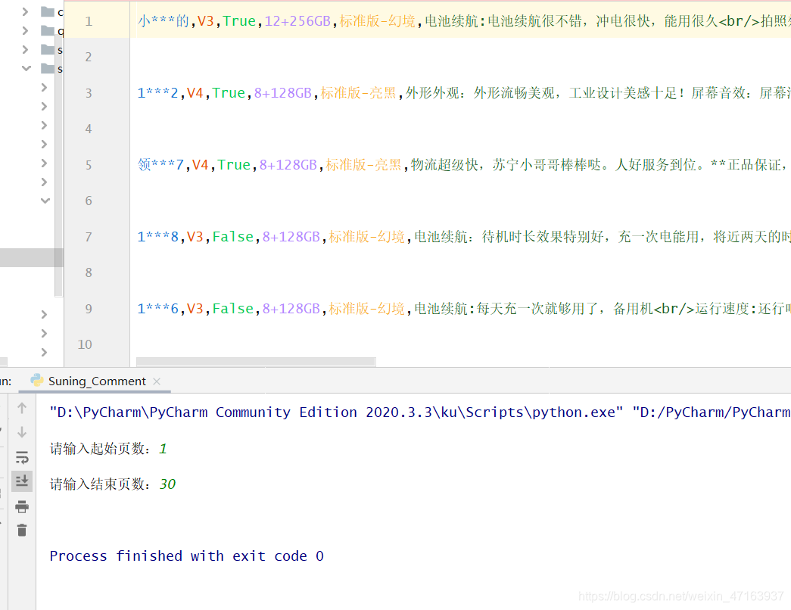Click the username '小***的' on line 1
Viewport: 791px width, 610px height.
(163, 21)
